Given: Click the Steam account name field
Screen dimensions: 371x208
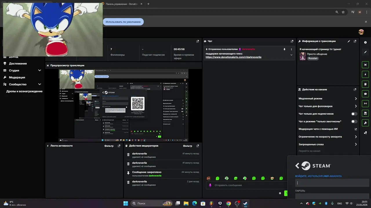Looking at the screenshot, I should [332, 183].
